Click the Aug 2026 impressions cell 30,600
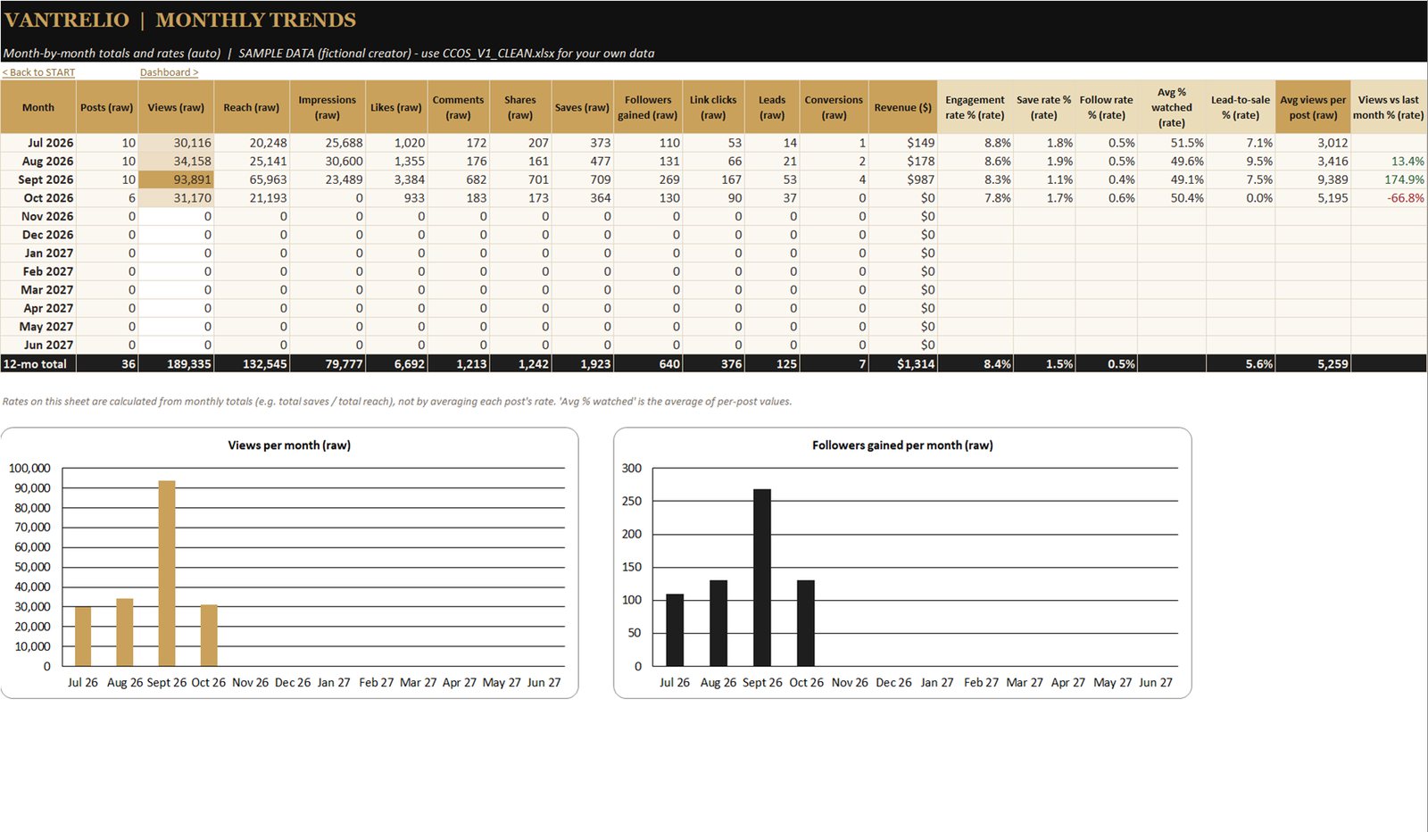Image resolution: width=1428 pixels, height=832 pixels. pyautogui.click(x=327, y=162)
